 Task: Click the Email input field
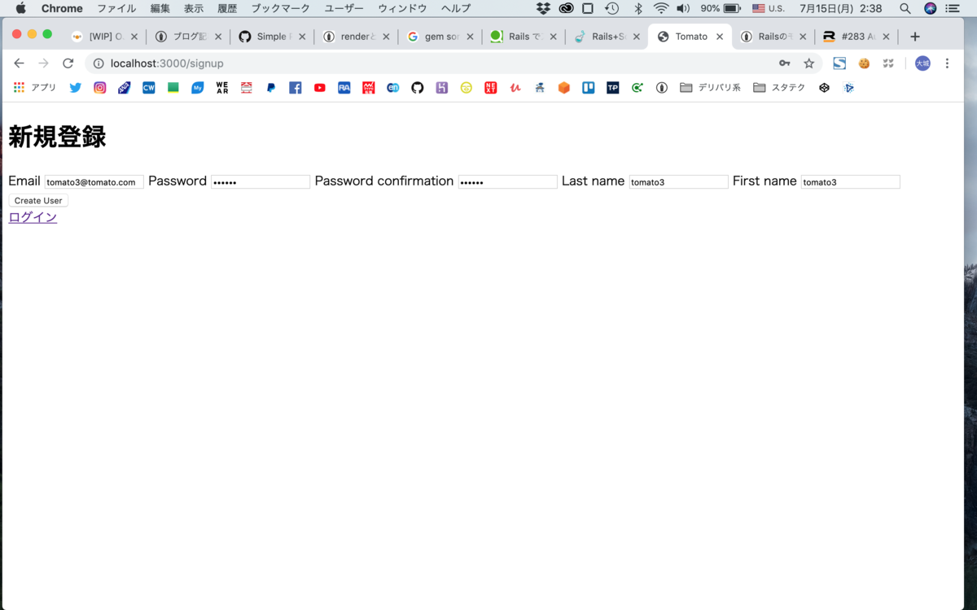[x=93, y=181]
